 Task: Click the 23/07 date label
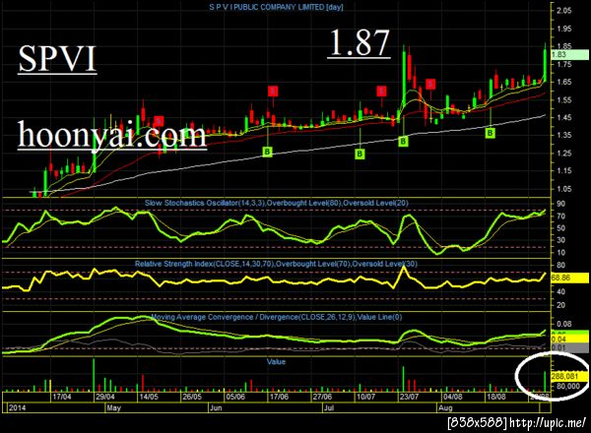410,397
